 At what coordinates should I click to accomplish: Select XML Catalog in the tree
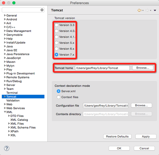[x=19, y=120]
